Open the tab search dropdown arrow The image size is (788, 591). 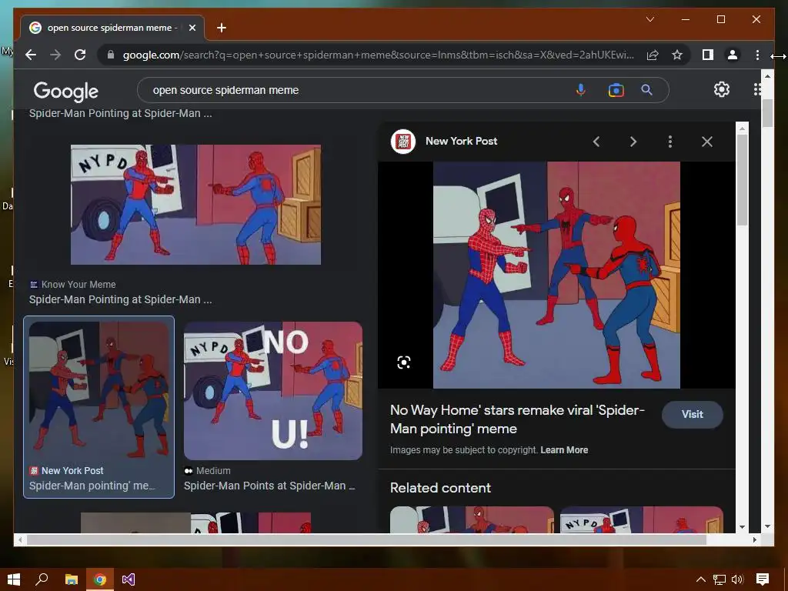[x=649, y=19]
